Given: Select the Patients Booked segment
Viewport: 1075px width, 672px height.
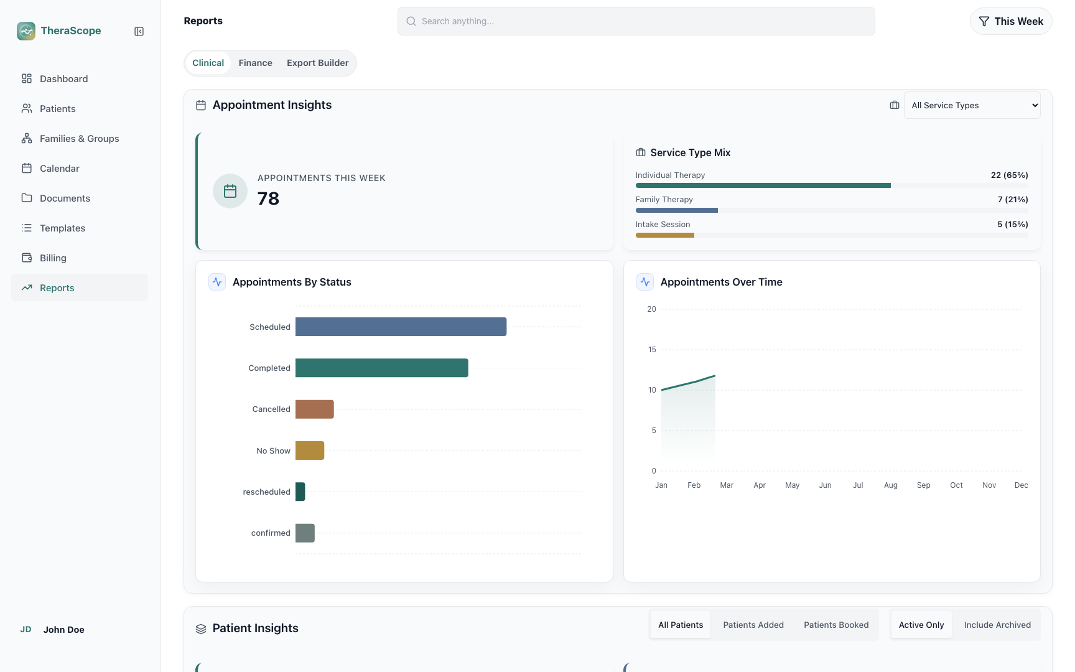Looking at the screenshot, I should [x=836, y=625].
